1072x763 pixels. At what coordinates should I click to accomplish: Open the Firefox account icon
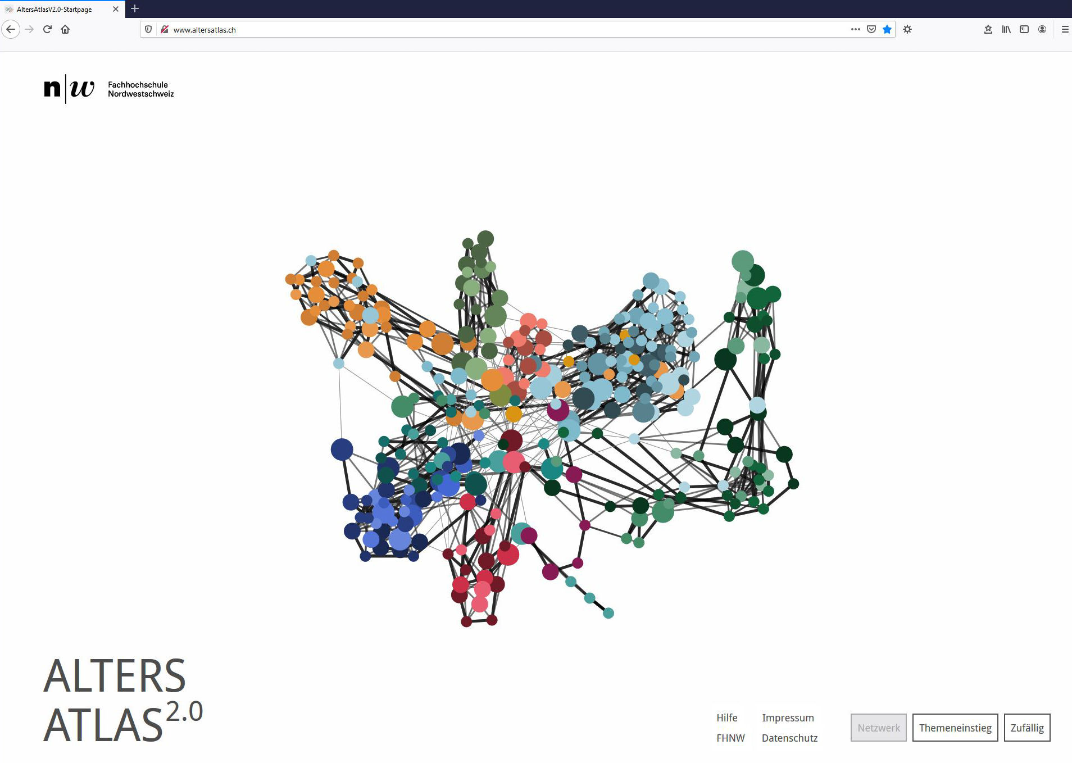[x=1042, y=29]
